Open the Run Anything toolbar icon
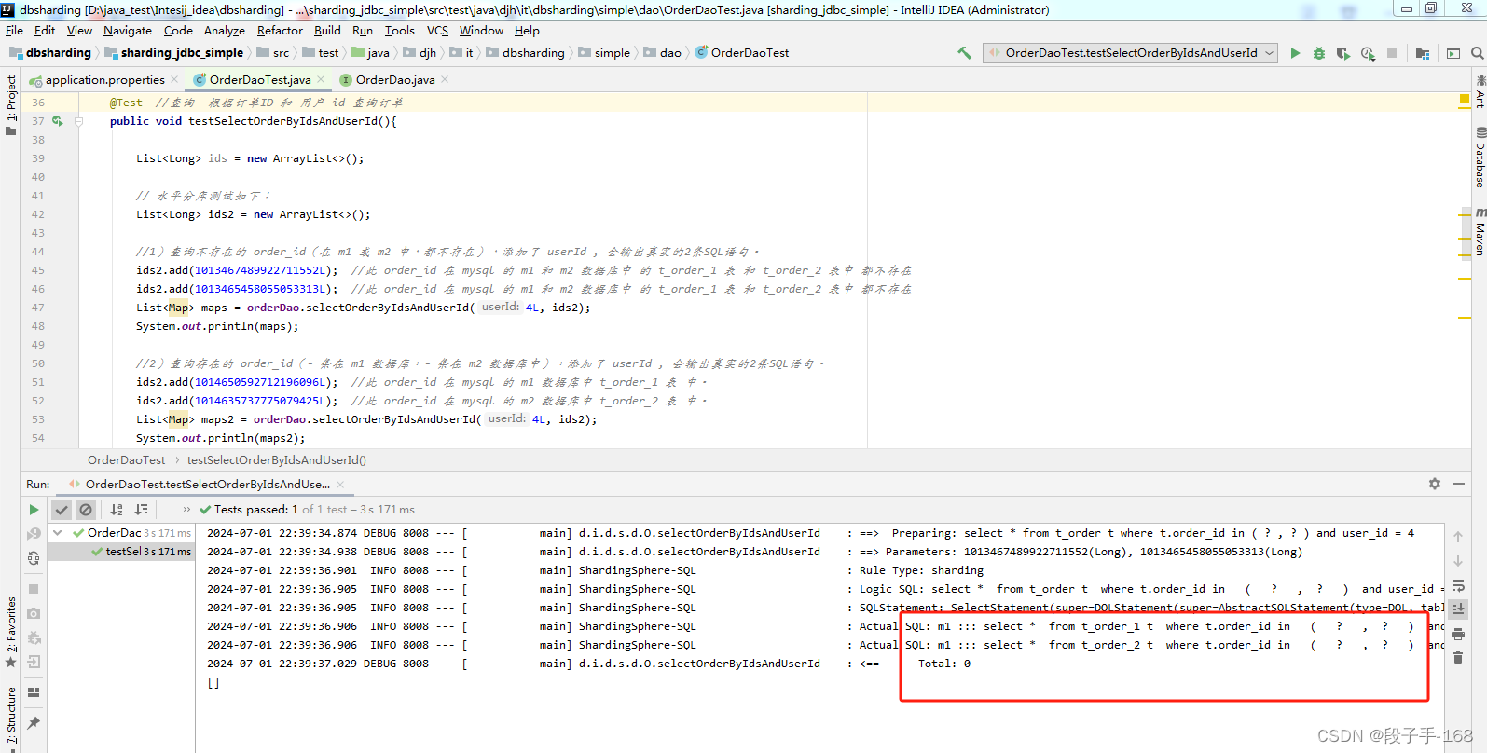The height and width of the screenshot is (753, 1487). coord(1453,53)
